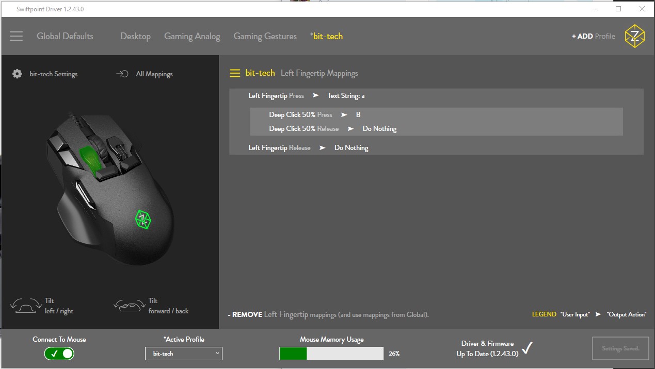
Task: Click the "Text String: a" output action
Action: (x=346, y=96)
